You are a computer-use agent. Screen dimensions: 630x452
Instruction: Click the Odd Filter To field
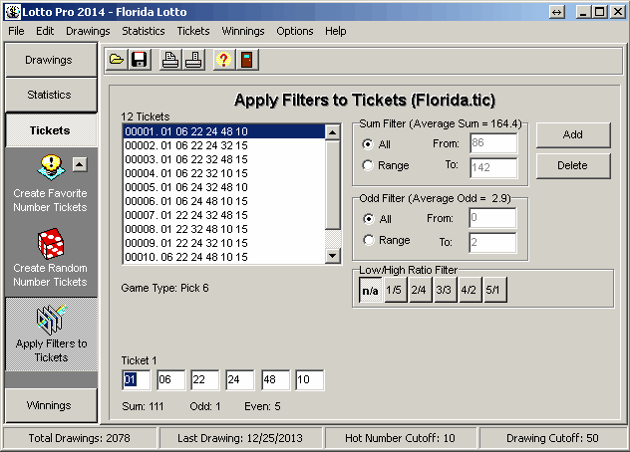pyautogui.click(x=492, y=243)
